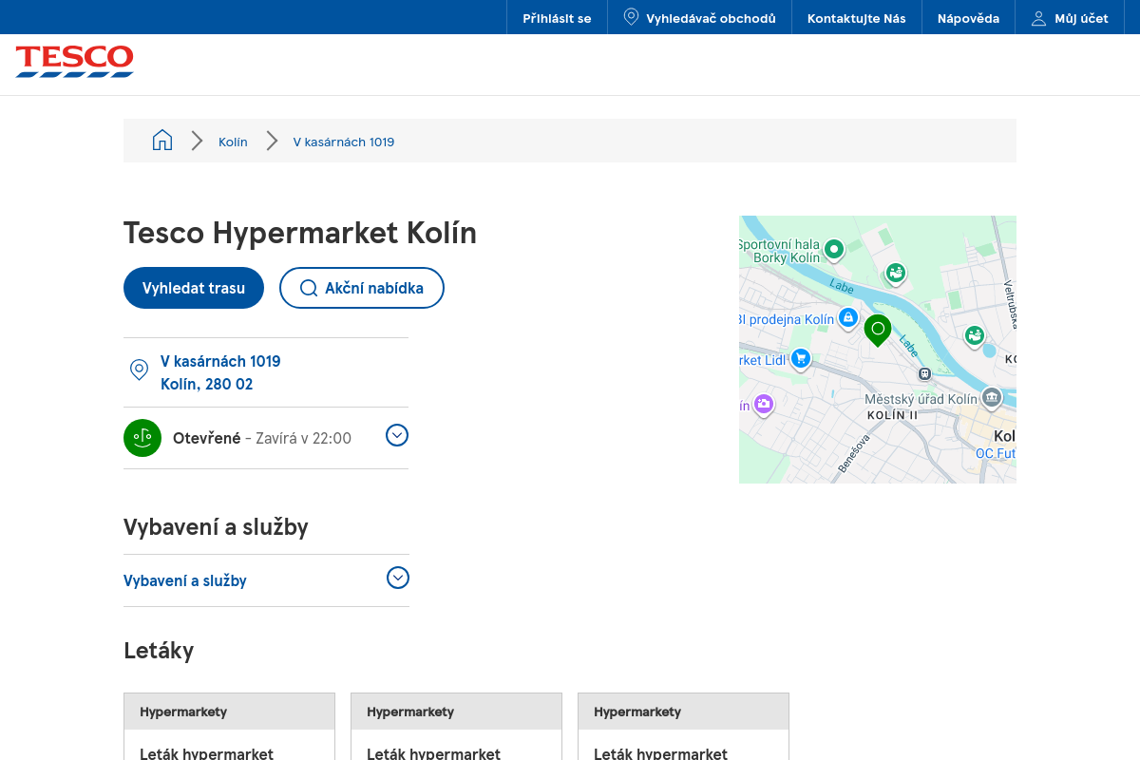
Task: Click the purple camera map marker
Action: 764,405
